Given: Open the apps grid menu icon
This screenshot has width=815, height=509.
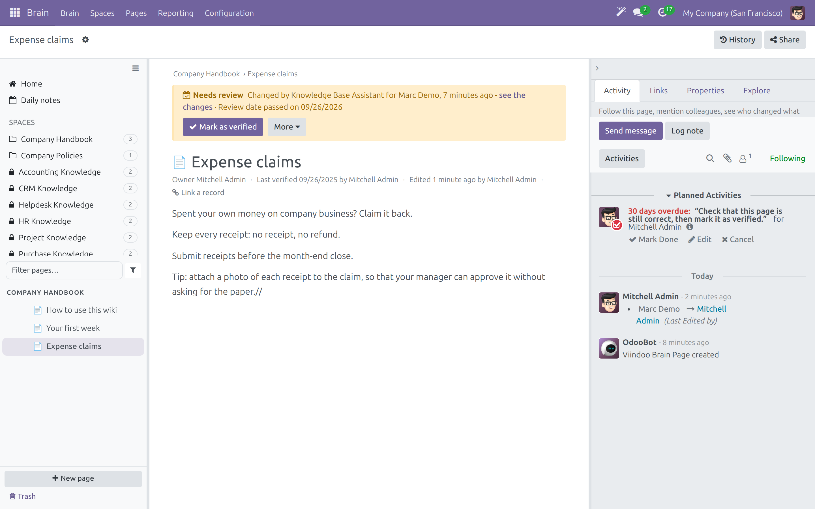Looking at the screenshot, I should point(15,13).
